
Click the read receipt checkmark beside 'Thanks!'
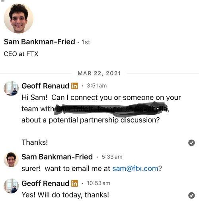[x=191, y=143]
